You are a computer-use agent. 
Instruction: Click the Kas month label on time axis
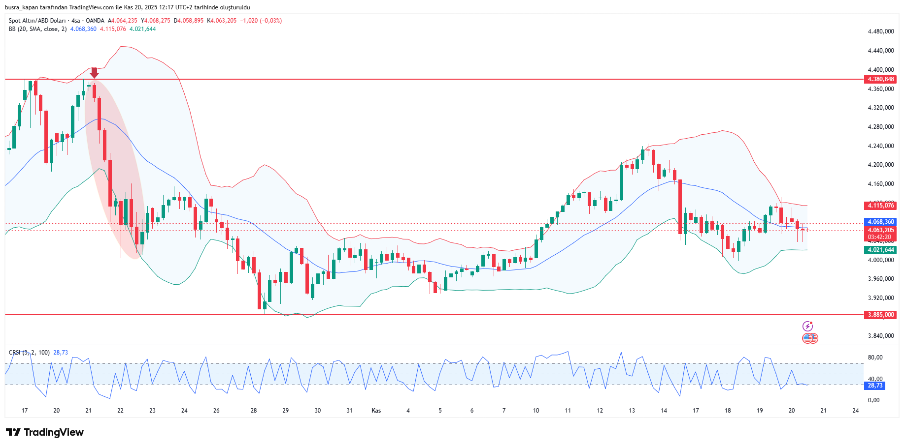376,411
